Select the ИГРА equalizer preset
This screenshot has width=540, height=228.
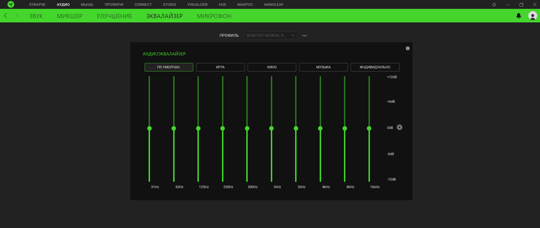click(220, 67)
